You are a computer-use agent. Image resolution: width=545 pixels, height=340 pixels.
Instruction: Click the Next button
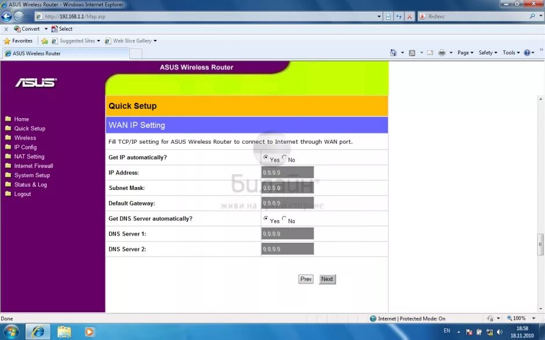(327, 279)
